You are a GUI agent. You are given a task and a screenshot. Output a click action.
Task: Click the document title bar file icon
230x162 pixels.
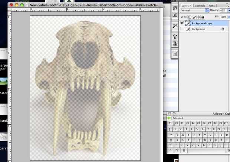click(27, 5)
